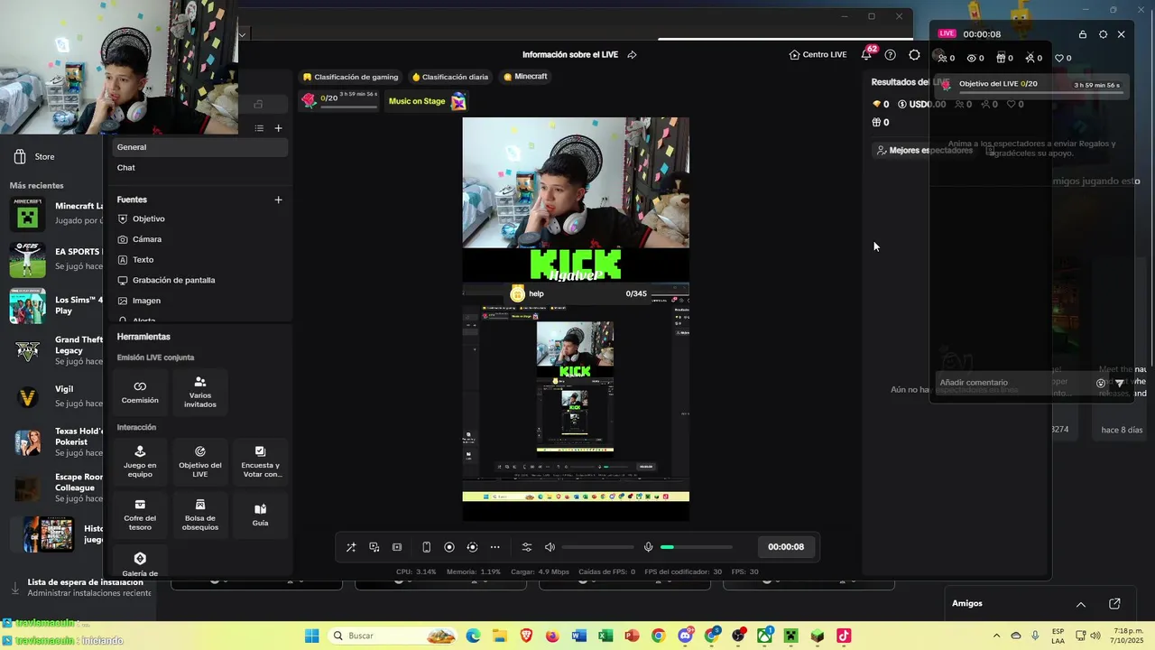Select the General scene

[x=200, y=147]
